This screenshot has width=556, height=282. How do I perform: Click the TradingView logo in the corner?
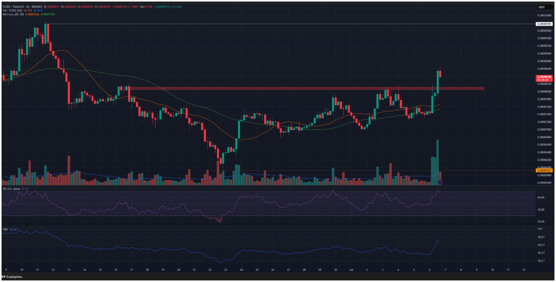click(x=12, y=277)
